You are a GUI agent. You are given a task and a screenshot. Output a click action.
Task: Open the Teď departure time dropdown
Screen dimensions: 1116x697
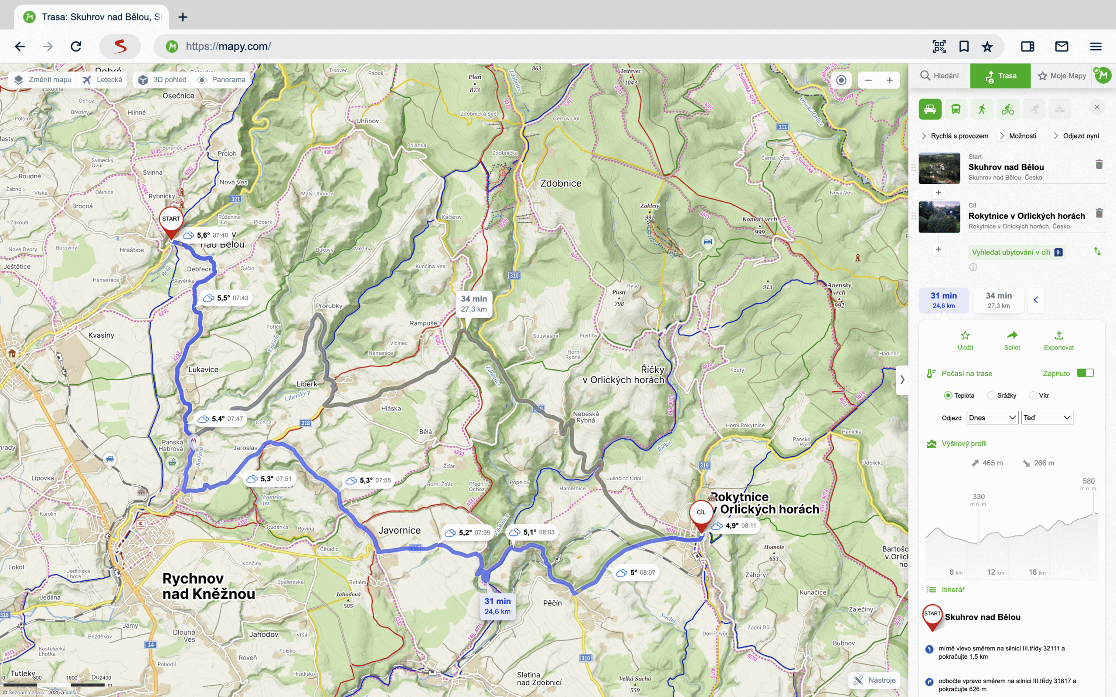pos(1046,418)
